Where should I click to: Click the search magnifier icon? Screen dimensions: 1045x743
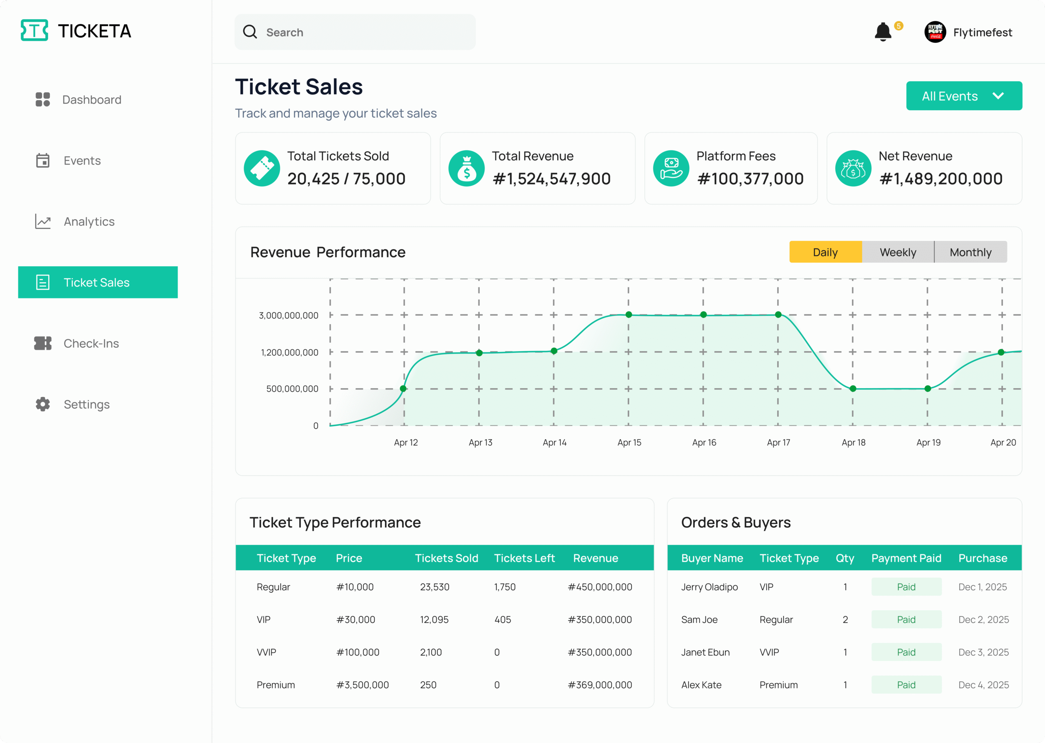point(250,31)
